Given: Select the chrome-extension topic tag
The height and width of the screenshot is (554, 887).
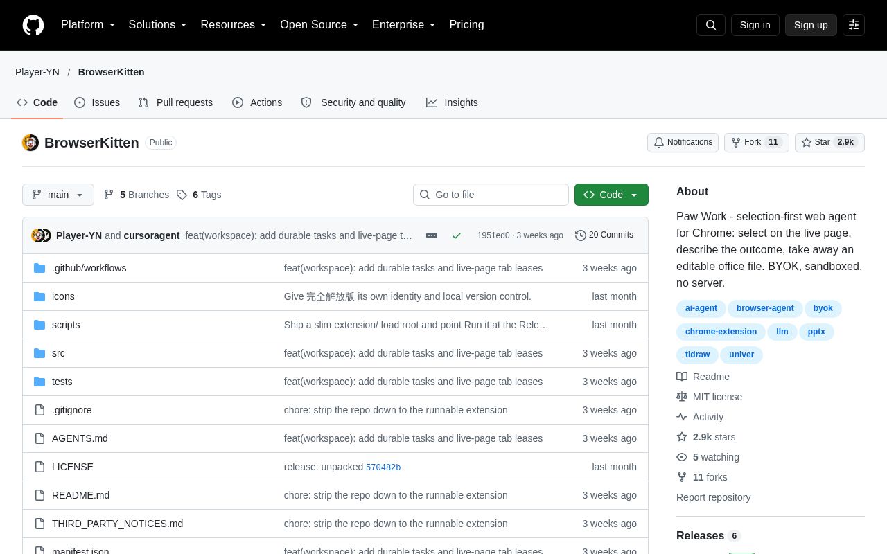Looking at the screenshot, I should click(721, 332).
